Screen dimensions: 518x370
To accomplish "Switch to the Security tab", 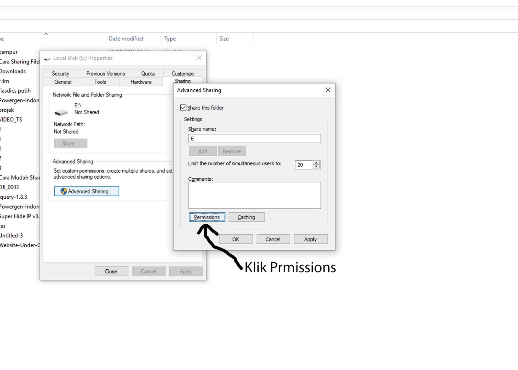I will point(60,73).
